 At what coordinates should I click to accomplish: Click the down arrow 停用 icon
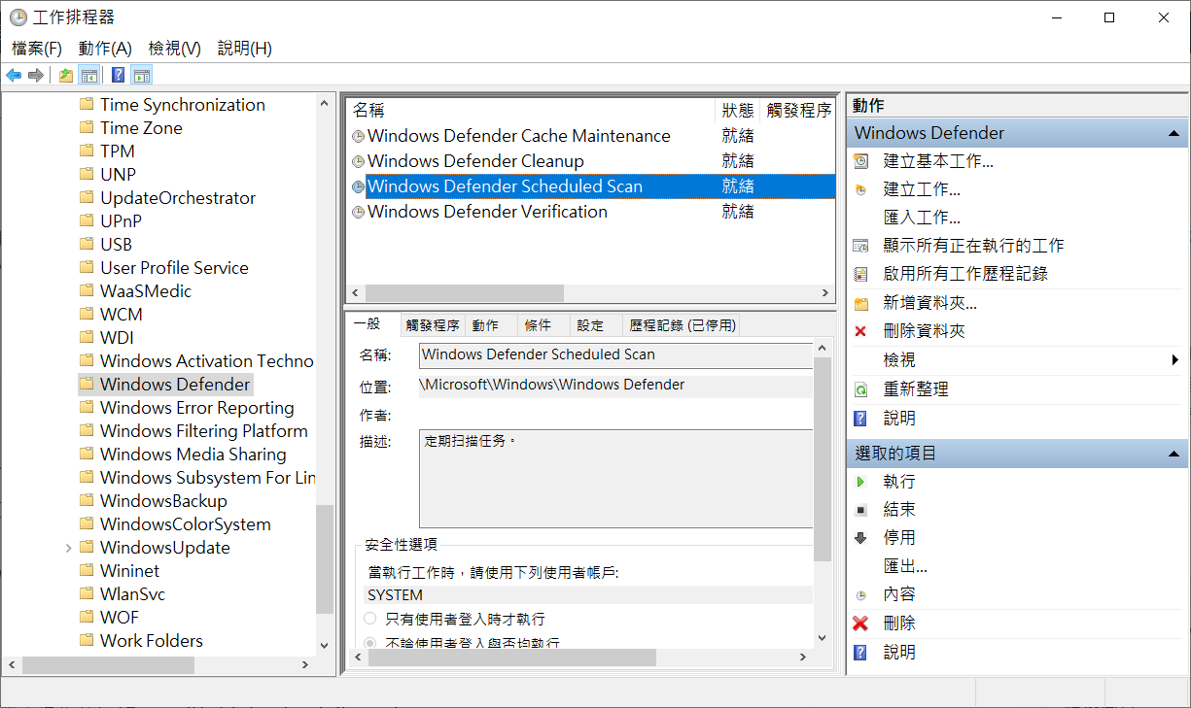[x=860, y=538]
